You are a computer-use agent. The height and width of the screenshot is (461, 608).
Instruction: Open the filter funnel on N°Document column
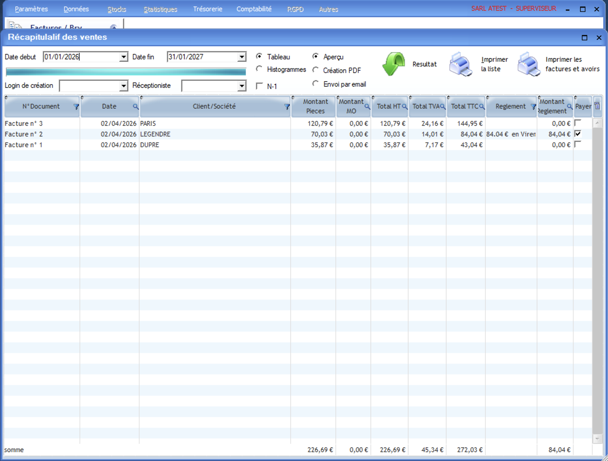[x=76, y=107]
